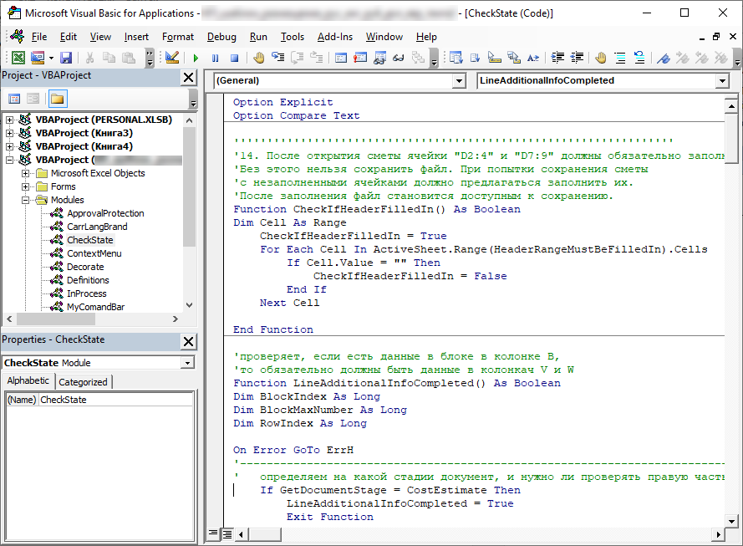Collapse the Modules folder
Screen dimensions: 743x546
click(x=26, y=200)
